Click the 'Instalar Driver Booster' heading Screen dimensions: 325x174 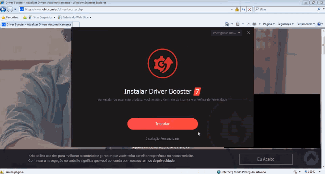tap(158, 91)
